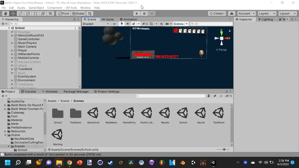Toggle scene audio icon
Image resolution: width=299 pixels, height=168 pixels.
coord(128,24)
